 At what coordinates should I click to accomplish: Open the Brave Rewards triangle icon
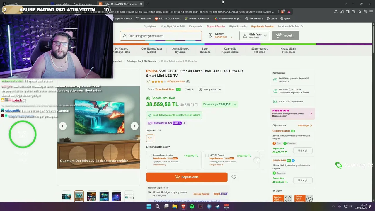(x=289, y=12)
